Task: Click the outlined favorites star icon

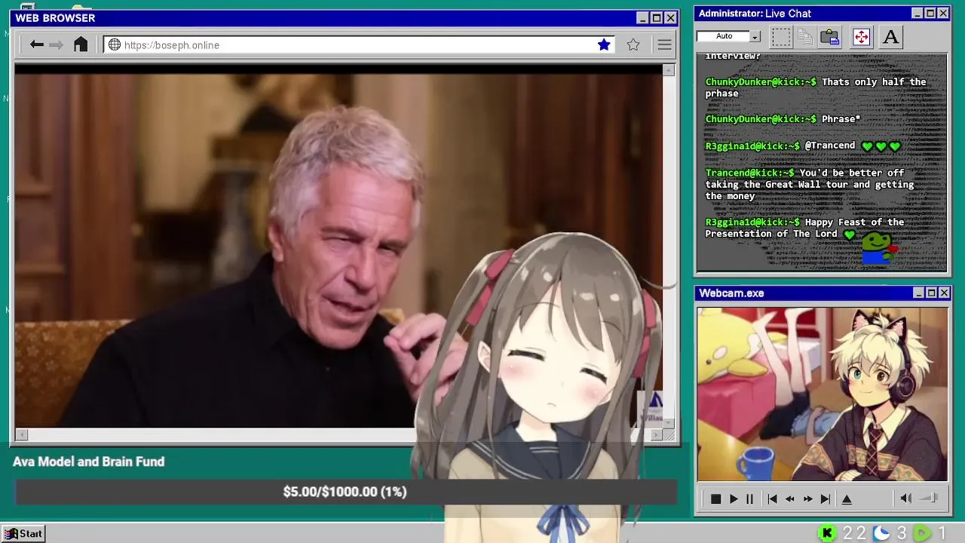Action: [x=633, y=44]
